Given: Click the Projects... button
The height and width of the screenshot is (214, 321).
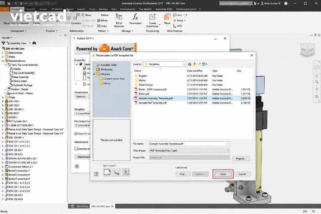Looking at the screenshot, I should (241, 158).
